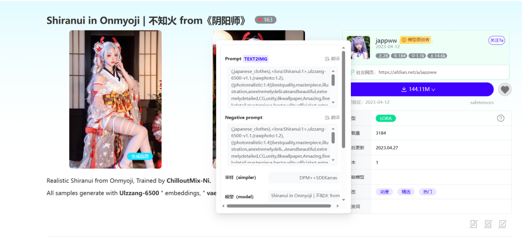Click the middle crossed-square icon below details

(x=488, y=224)
